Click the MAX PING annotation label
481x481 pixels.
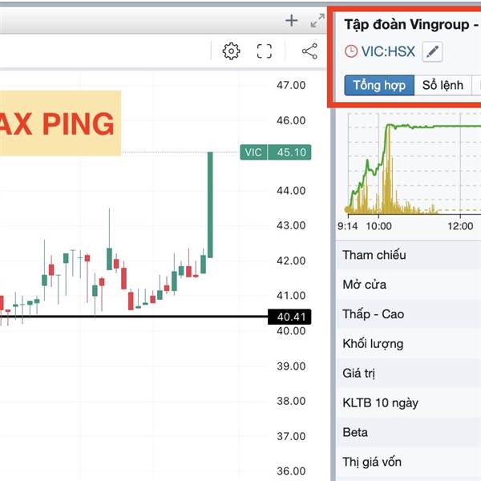[60, 123]
